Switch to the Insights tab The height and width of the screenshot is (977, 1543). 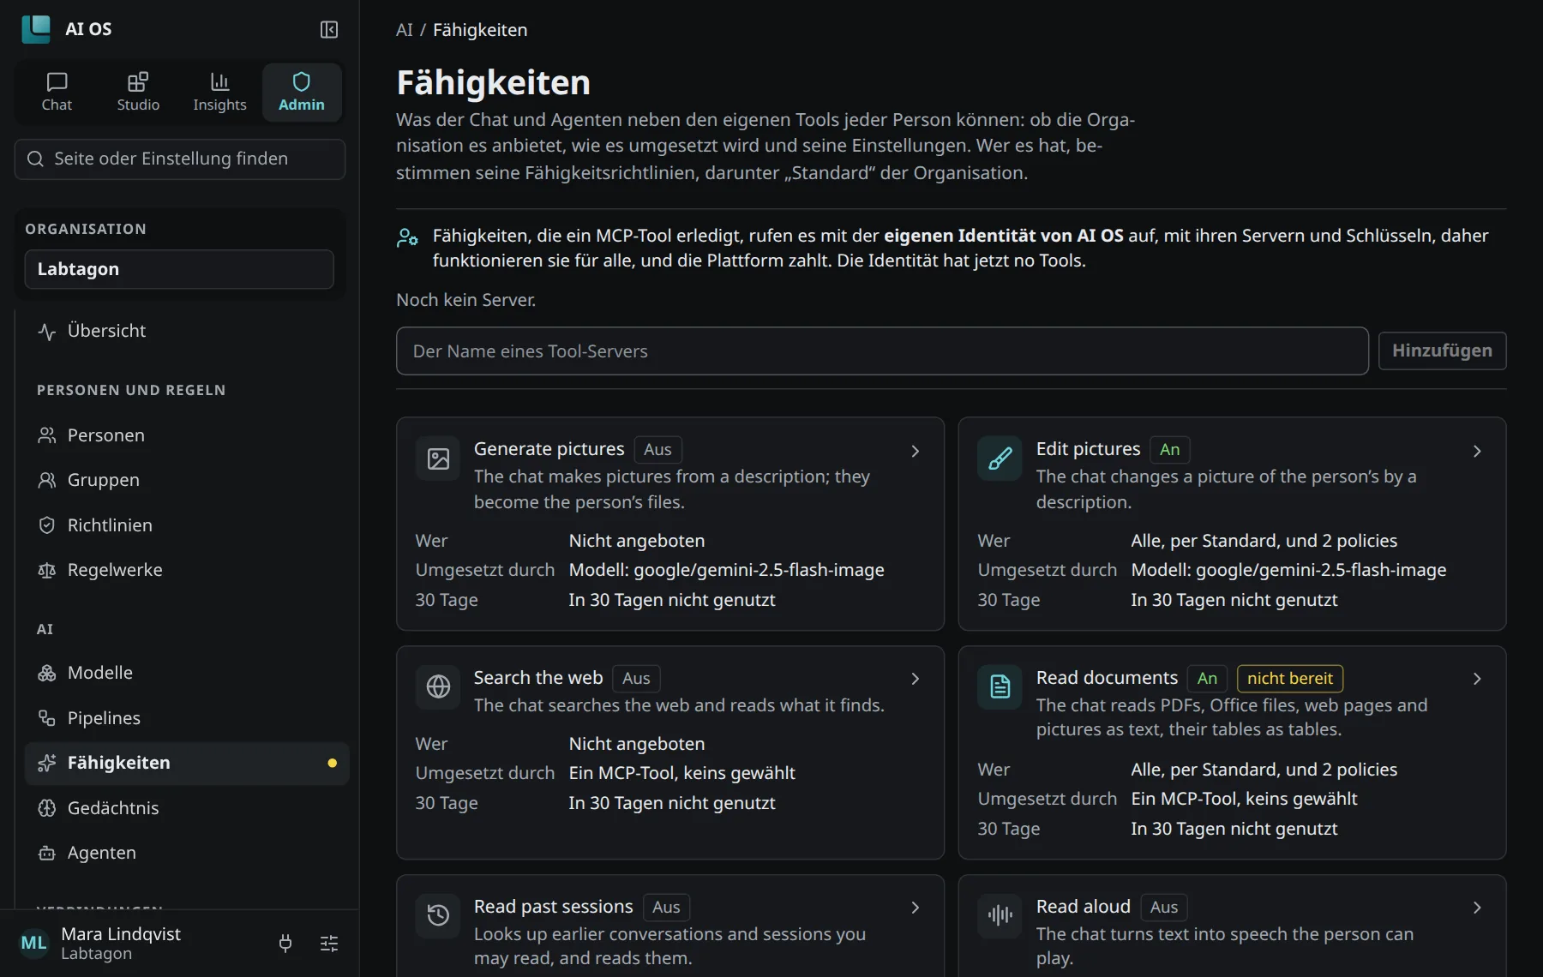(219, 92)
